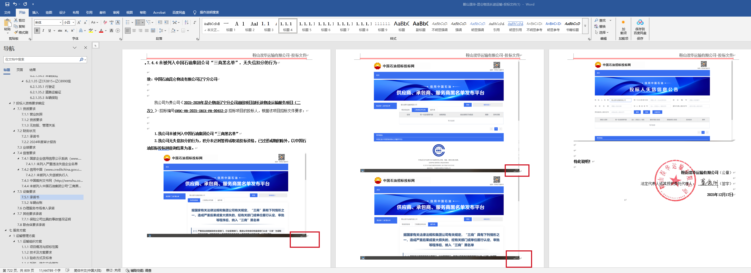
Task: Apply superscript formatting
Action: tap(73, 31)
